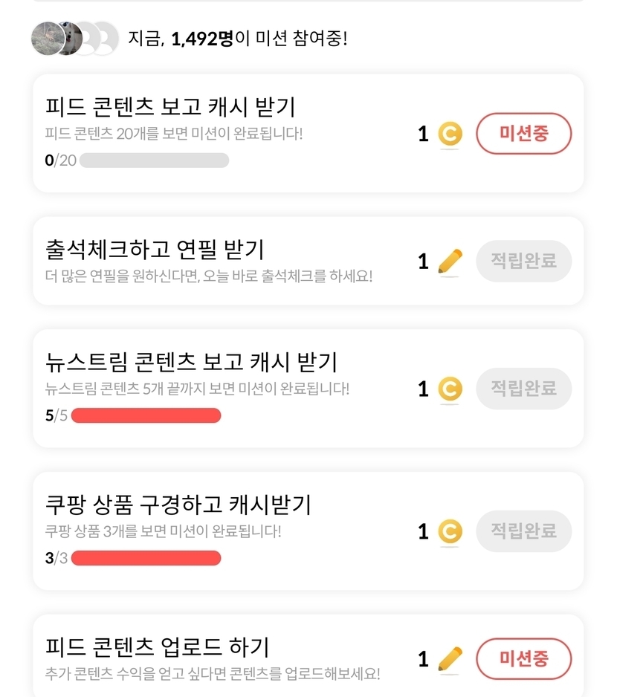Open the 쿠팡 상품 구경하고 캐시받기 mission title

178,505
